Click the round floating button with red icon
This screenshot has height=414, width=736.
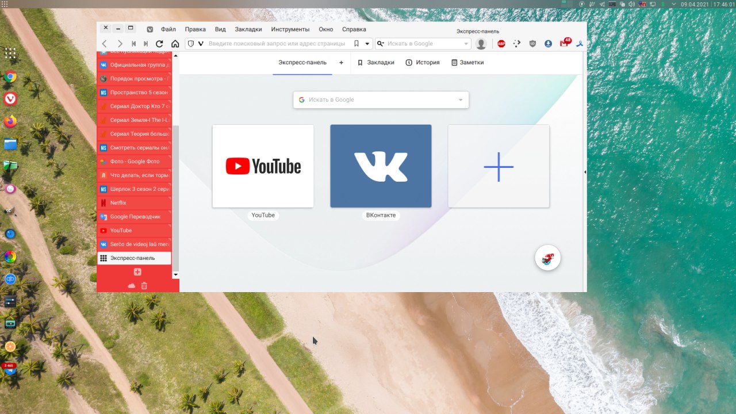(x=547, y=258)
